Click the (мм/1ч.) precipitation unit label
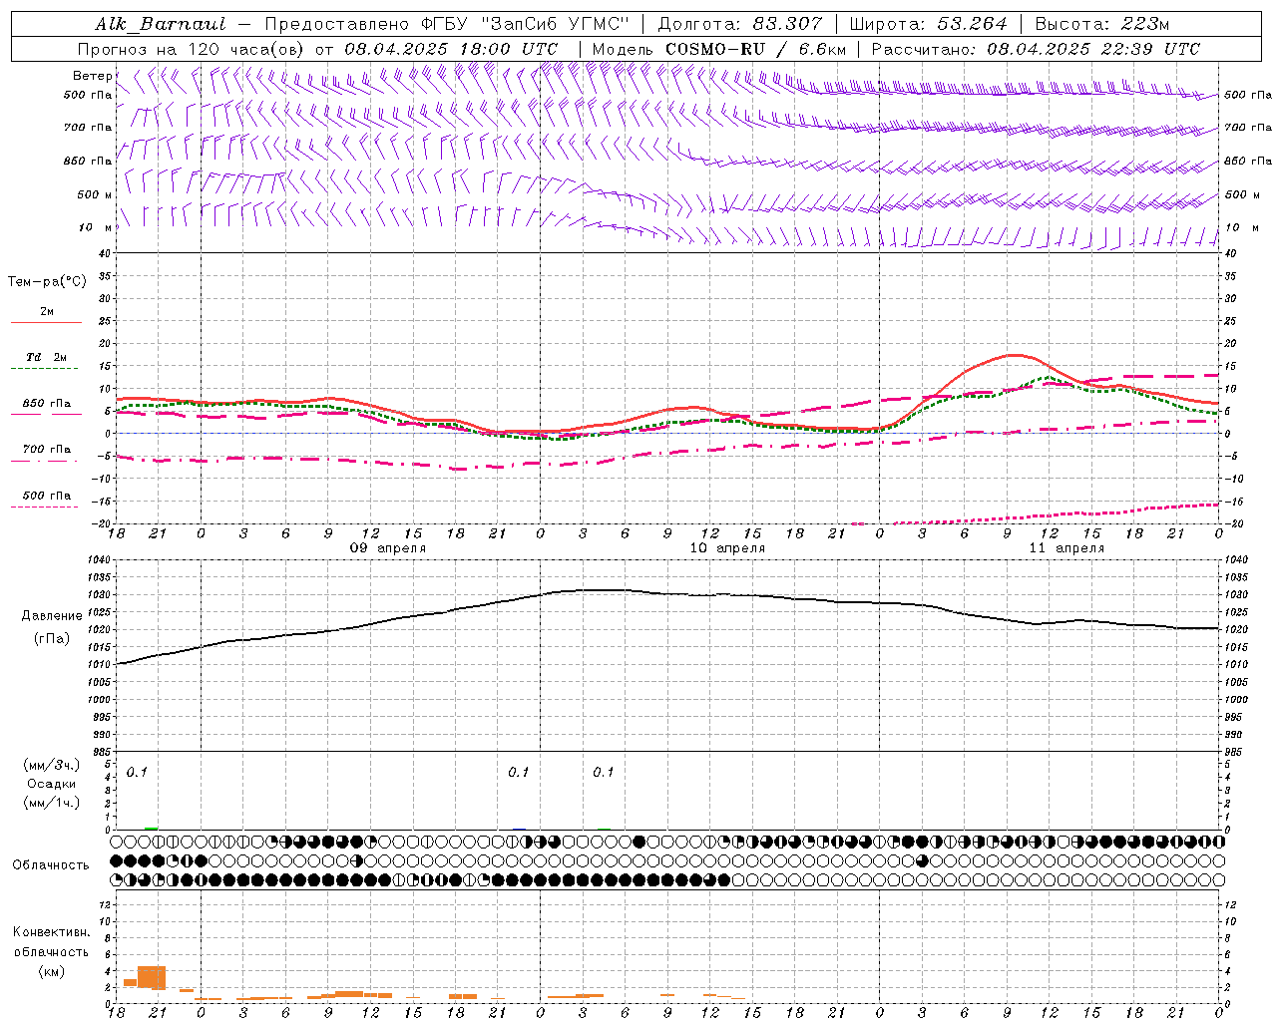 coord(52,803)
